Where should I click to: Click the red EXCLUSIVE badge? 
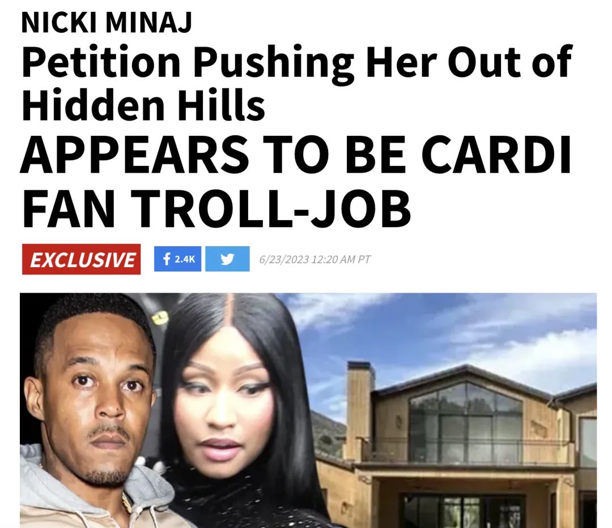tap(81, 259)
